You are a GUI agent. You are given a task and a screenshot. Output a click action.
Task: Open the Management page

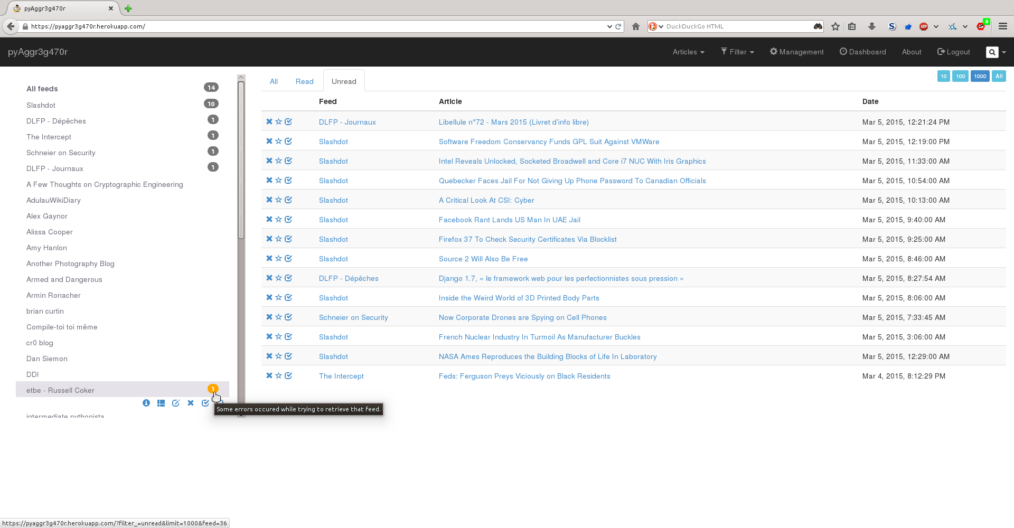796,52
